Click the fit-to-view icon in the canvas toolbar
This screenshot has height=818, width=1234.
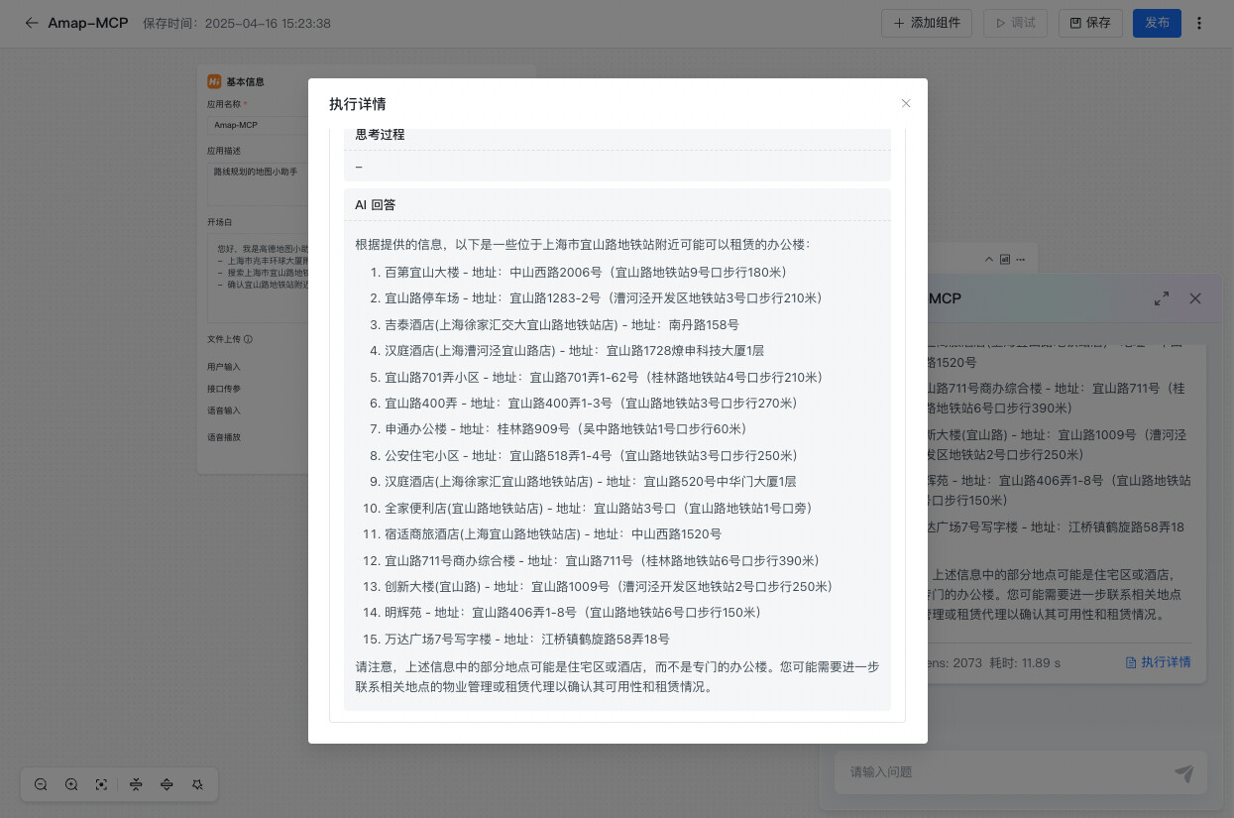pyautogui.click(x=102, y=784)
